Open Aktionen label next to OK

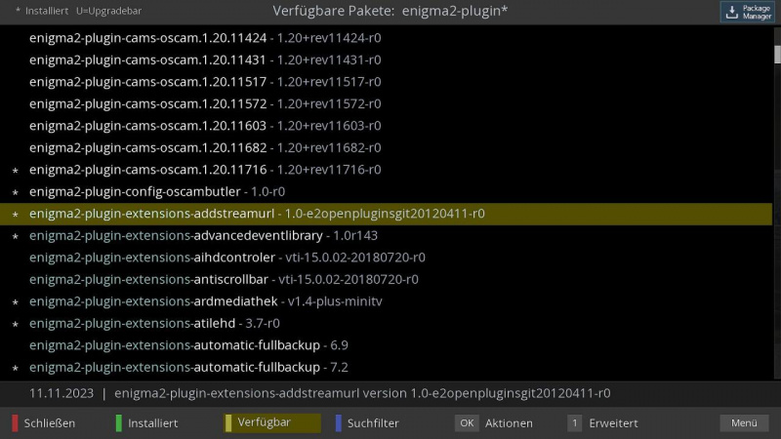pos(509,423)
